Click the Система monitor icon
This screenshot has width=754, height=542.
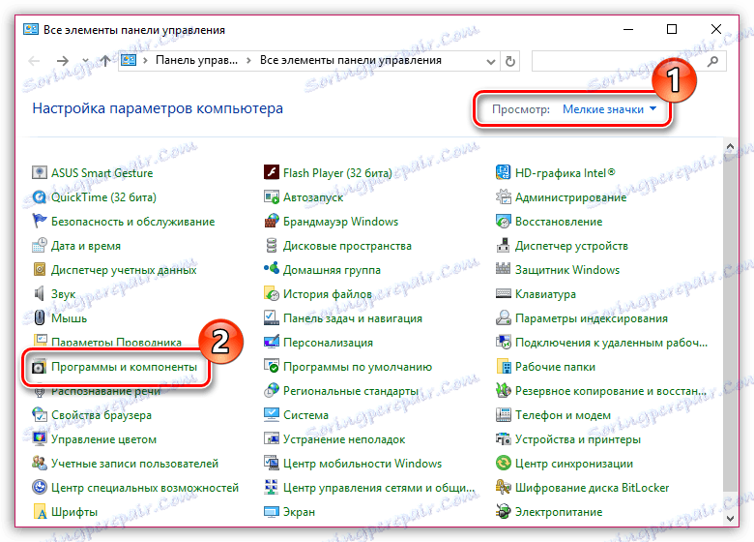[272, 415]
